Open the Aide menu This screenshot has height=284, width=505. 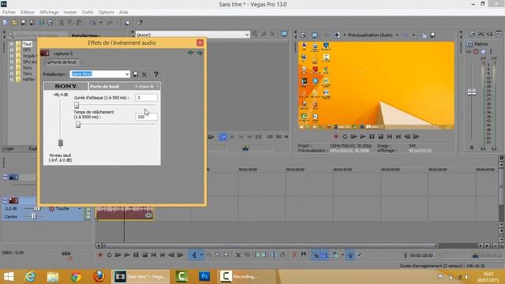click(x=124, y=12)
